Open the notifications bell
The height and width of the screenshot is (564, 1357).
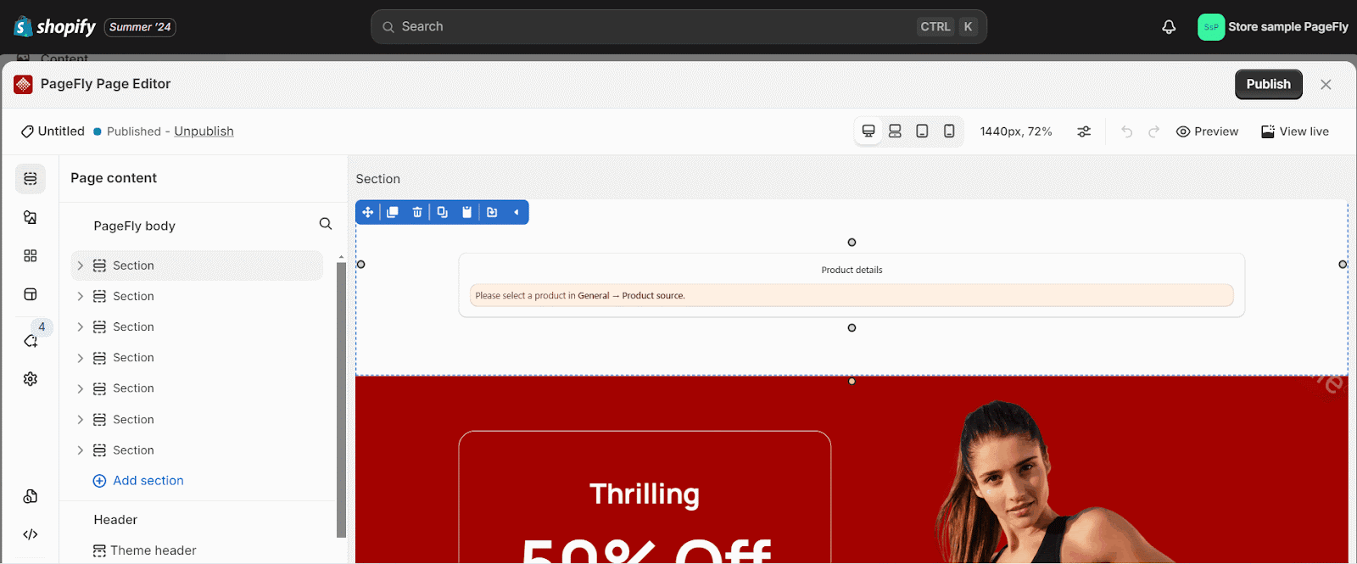[x=1169, y=27]
